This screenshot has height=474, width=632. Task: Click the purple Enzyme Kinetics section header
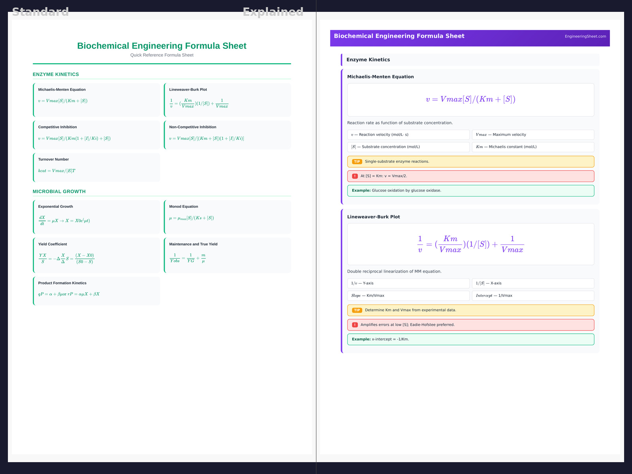pyautogui.click(x=470, y=60)
